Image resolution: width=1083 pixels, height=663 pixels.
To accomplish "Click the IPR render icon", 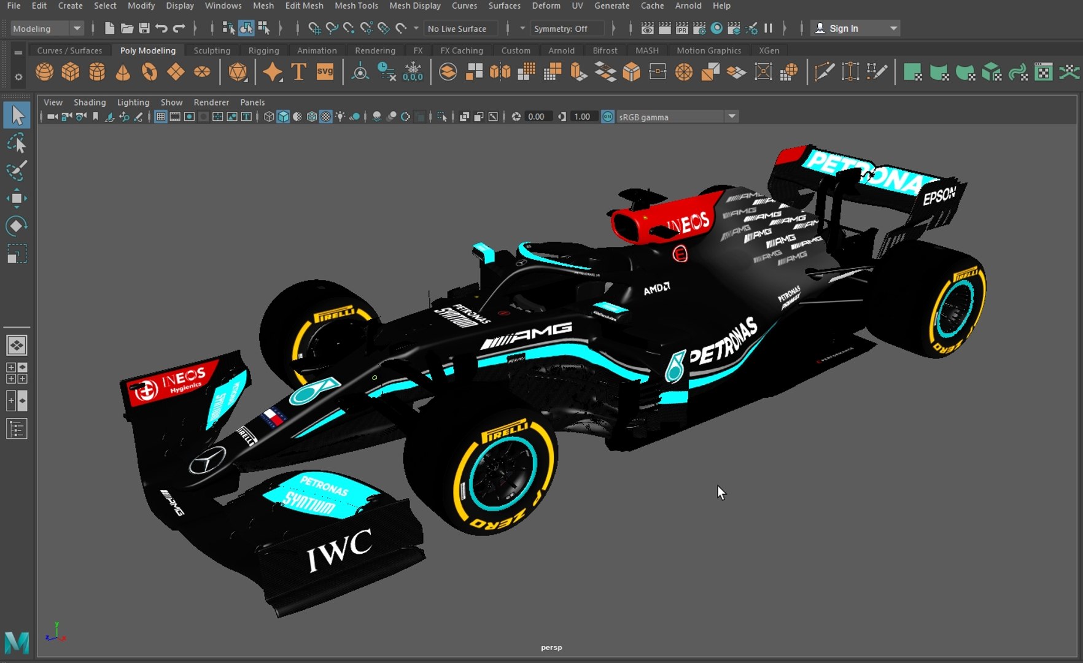I will coord(681,28).
